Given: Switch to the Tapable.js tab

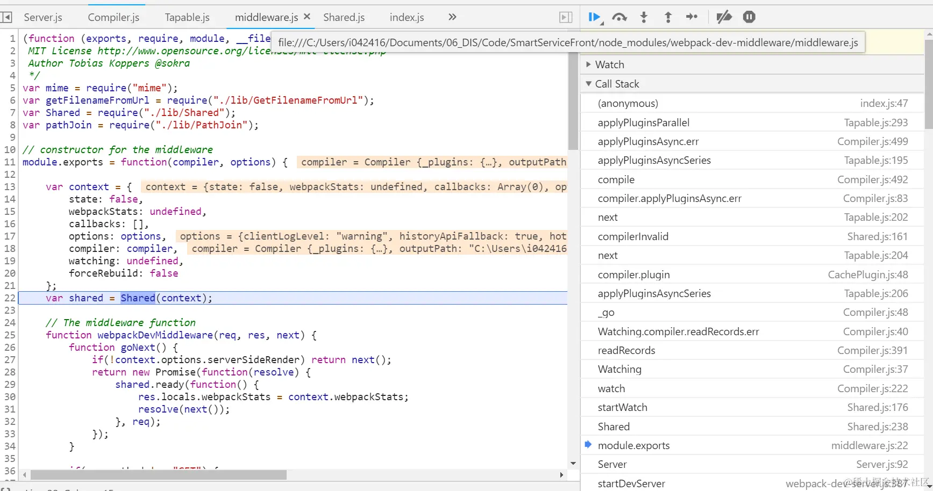Looking at the screenshot, I should point(187,17).
